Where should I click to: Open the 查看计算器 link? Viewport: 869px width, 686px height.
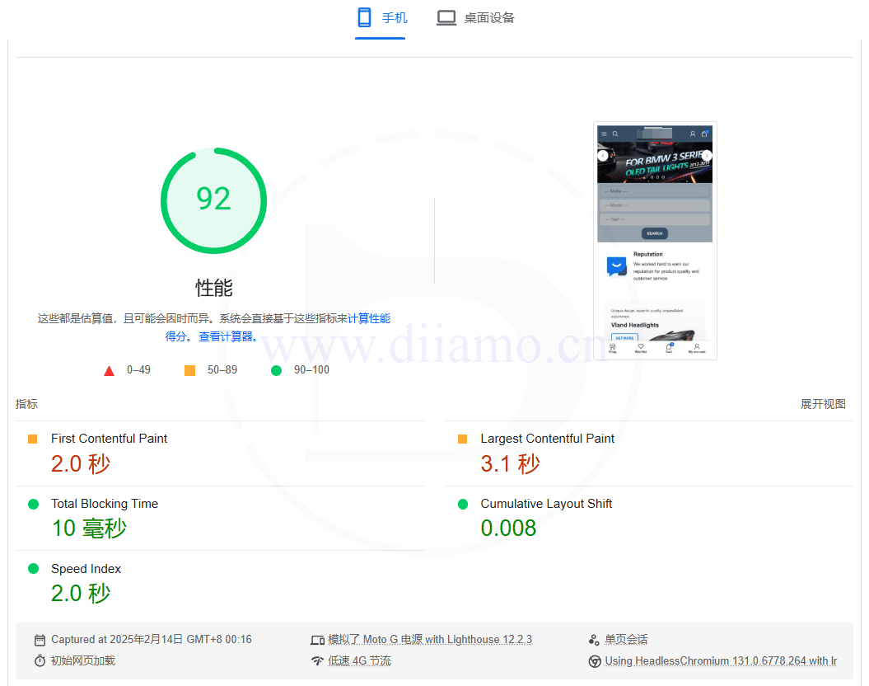pyautogui.click(x=227, y=336)
